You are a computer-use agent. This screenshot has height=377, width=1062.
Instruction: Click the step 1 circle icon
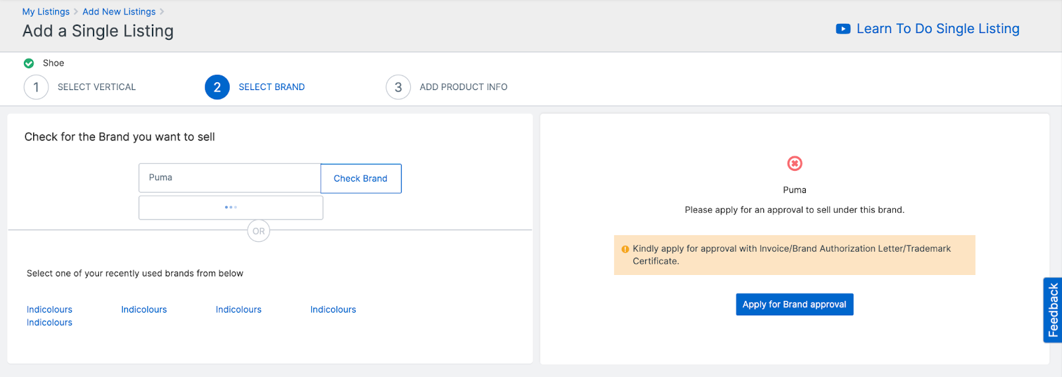(36, 87)
